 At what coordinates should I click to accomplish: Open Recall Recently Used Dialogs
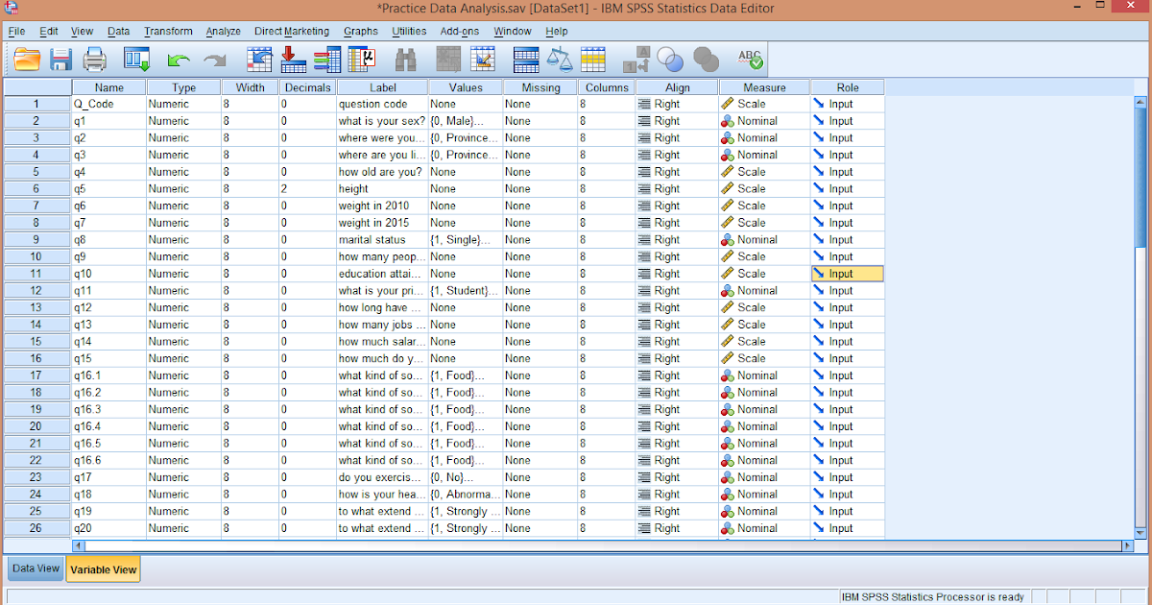click(136, 59)
